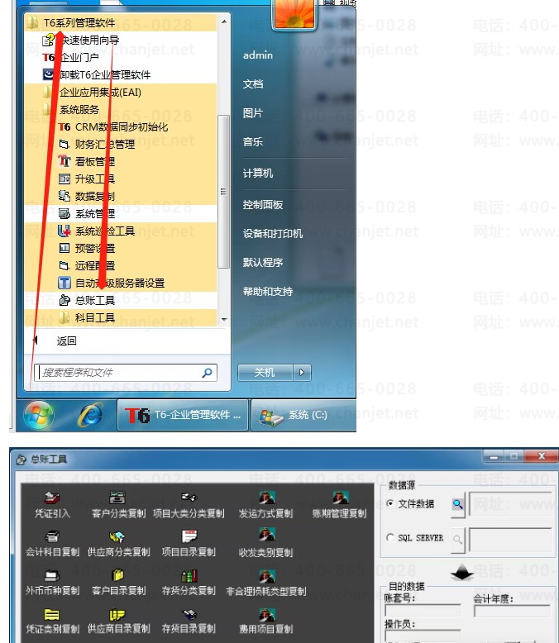The image size is (559, 643).
Task: Click 返回 to go back
Action: pos(66,341)
